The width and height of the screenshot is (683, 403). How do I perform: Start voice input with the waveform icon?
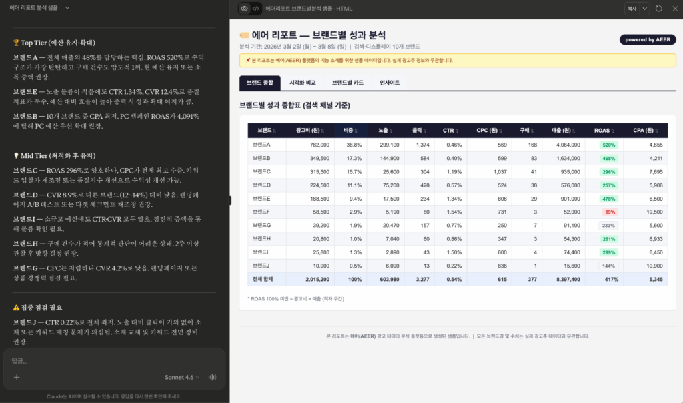point(213,377)
